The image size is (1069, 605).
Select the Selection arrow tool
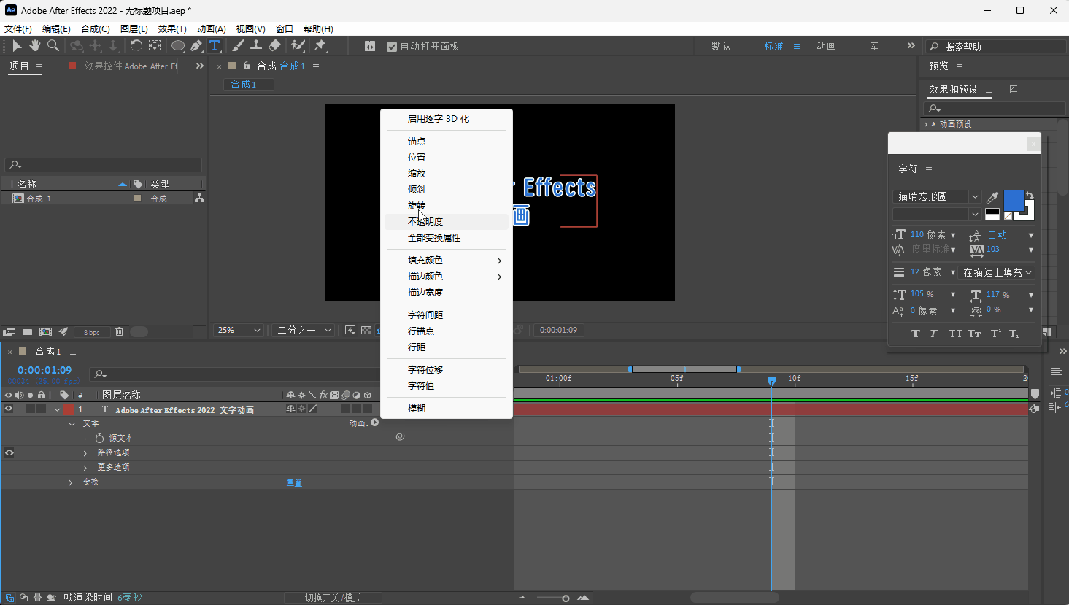pyautogui.click(x=17, y=46)
